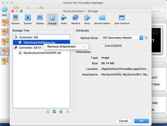Click the Attached to value MyUbuntuEKiD, MyUbuntuRtr1
The height and width of the screenshot is (126, 167).
pyautogui.click(x=125, y=75)
